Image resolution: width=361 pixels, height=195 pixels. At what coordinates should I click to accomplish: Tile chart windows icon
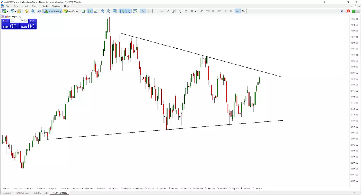point(115,11)
